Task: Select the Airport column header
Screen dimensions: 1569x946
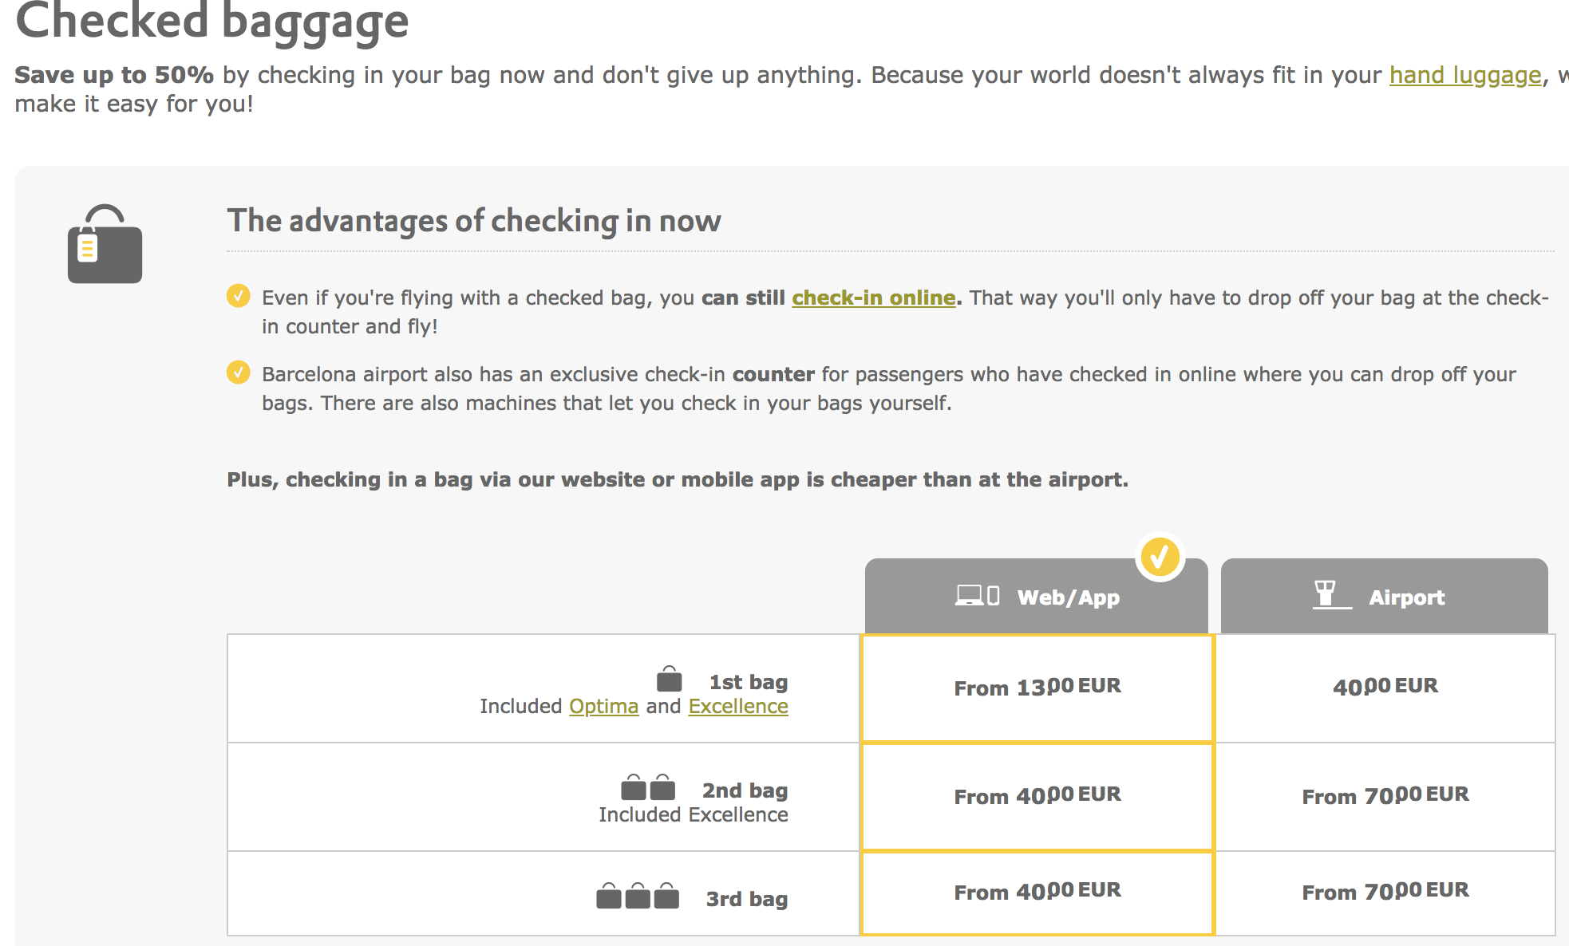Action: coord(1385,597)
